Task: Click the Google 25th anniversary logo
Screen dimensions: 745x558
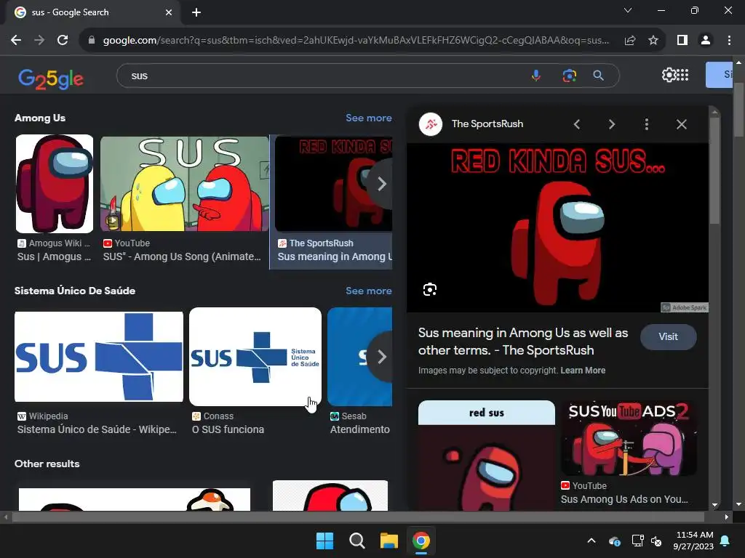Action: [51, 78]
